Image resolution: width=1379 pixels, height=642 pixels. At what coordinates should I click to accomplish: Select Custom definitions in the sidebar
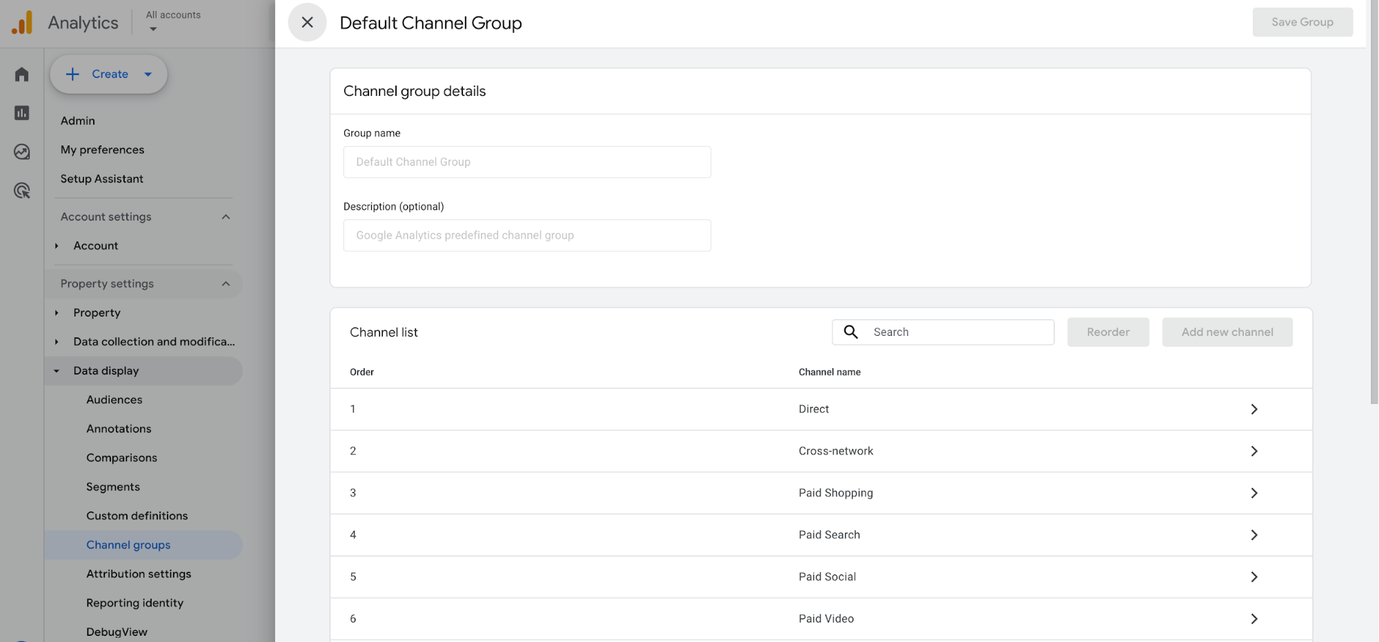(137, 516)
